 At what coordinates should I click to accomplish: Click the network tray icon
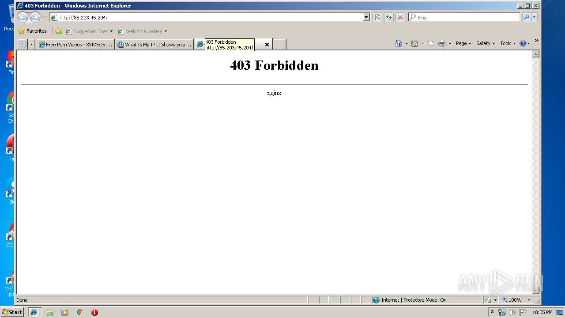[502, 312]
